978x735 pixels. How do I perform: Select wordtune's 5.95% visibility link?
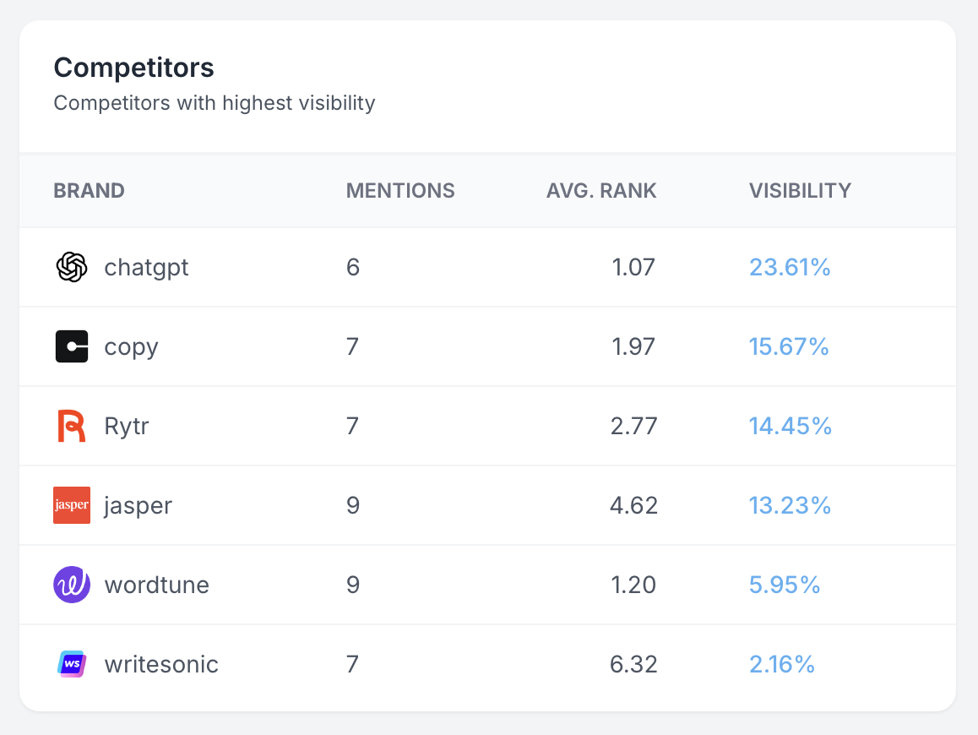pyautogui.click(x=785, y=585)
